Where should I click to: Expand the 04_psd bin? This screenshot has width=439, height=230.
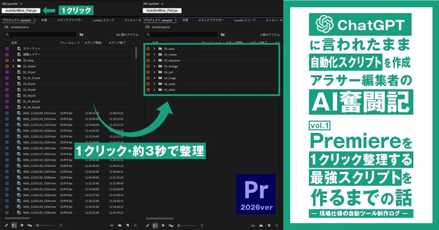pos(154,72)
